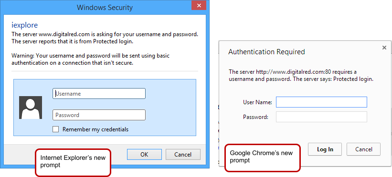Screen dimensions: 392x177
Task: Select the Internet Explorer's new prompt callout
Action: (x=73, y=163)
